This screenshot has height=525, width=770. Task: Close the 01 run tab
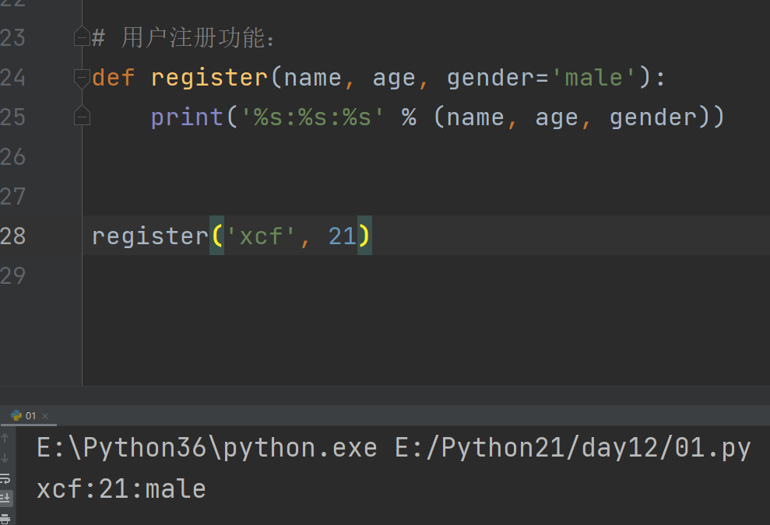coord(45,416)
